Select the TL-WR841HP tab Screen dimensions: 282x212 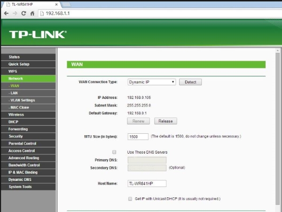click(x=31, y=5)
